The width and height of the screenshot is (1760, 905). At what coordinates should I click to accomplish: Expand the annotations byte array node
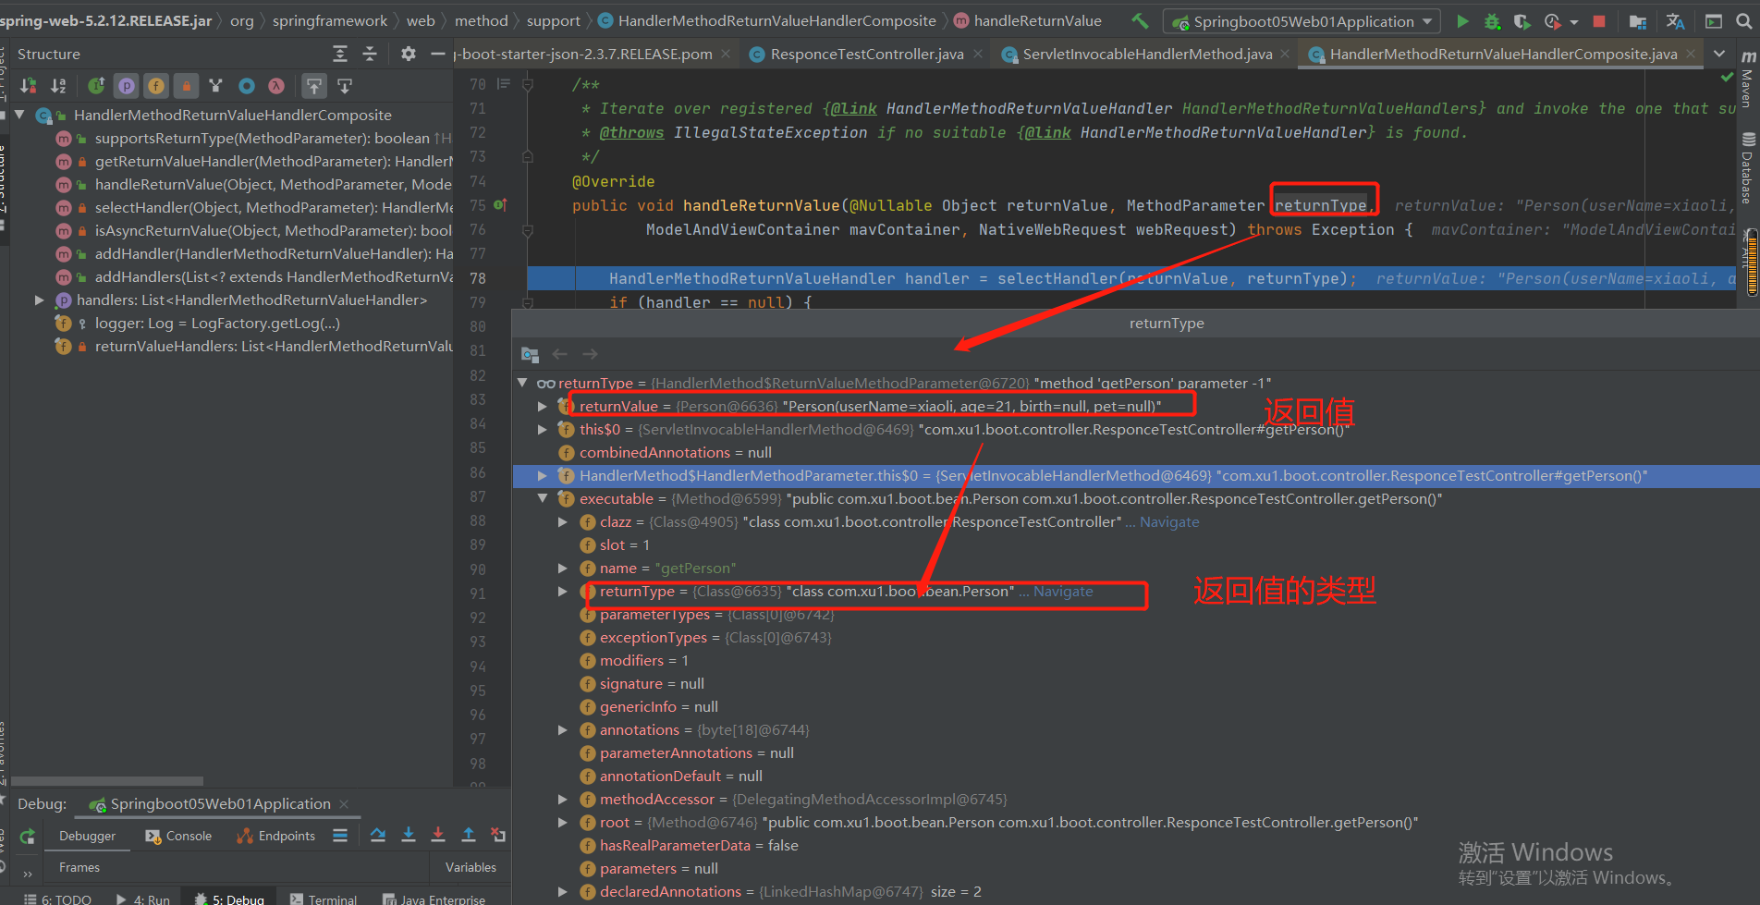tap(562, 729)
